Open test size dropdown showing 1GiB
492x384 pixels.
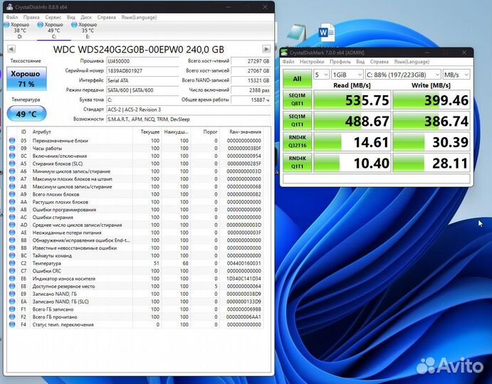tap(347, 75)
